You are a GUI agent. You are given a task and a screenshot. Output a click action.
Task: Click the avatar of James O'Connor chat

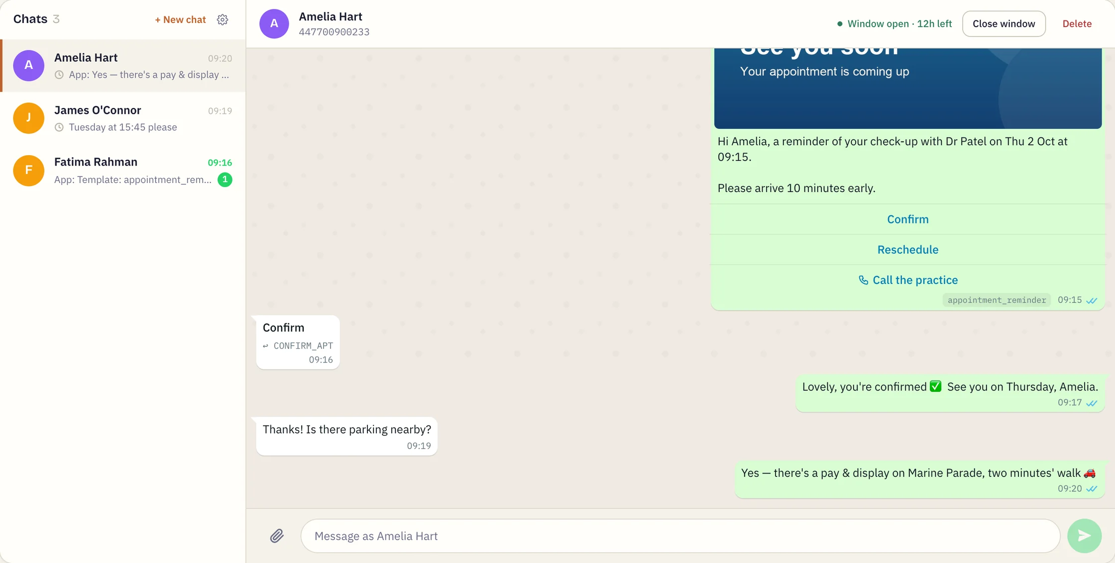tap(28, 118)
